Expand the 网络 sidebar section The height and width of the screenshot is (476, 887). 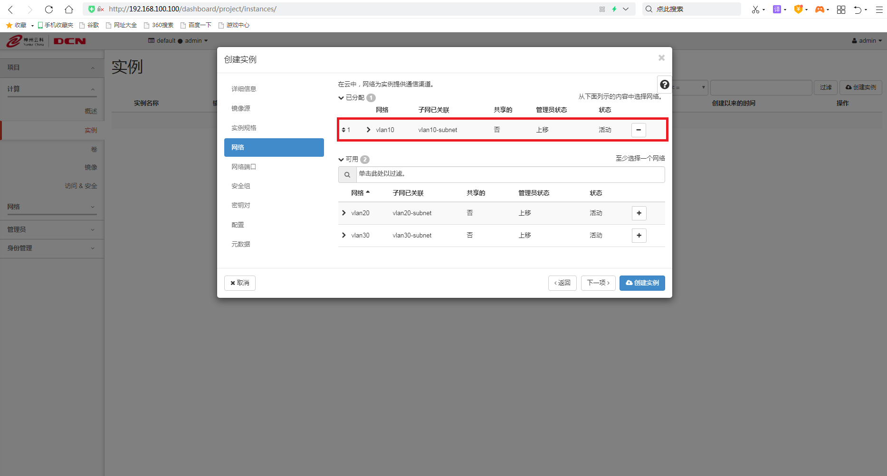pos(52,207)
